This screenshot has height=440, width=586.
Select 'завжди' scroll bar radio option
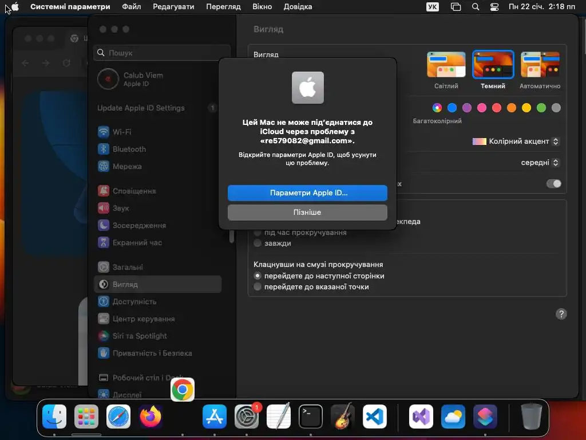(x=257, y=243)
